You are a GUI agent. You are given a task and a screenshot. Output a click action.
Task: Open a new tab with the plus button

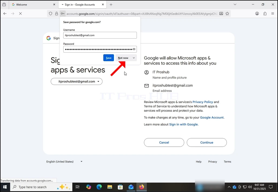(111, 5)
